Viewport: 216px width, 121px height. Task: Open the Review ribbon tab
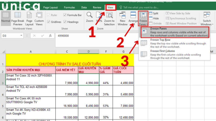click(97, 8)
